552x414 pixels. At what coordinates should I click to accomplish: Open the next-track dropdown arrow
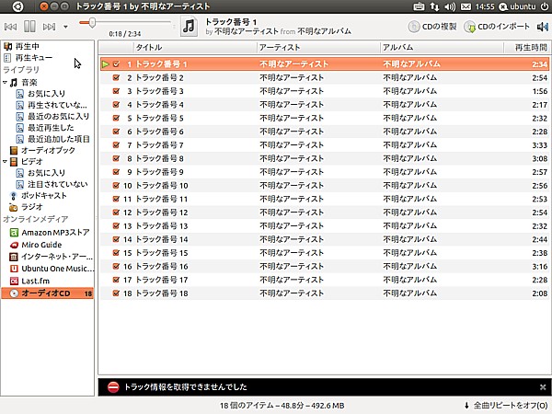(65, 27)
